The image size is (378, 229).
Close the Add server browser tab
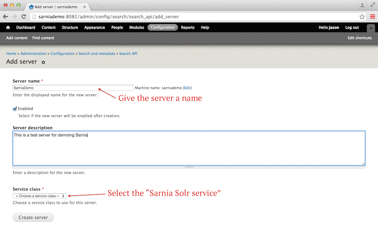tap(84, 7)
